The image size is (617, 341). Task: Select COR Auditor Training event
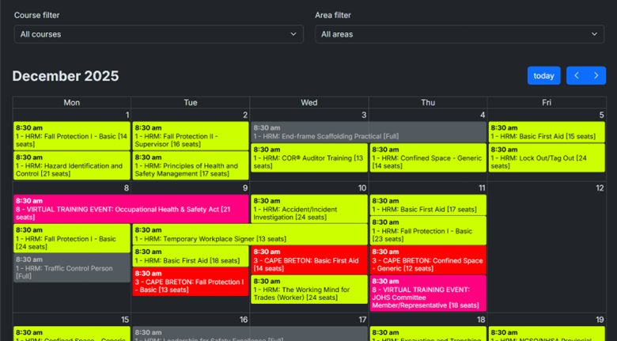coord(308,157)
